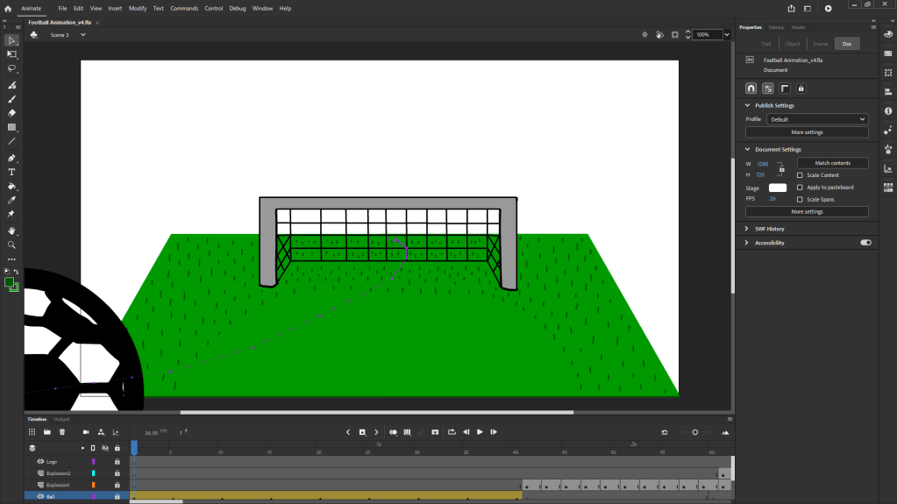The width and height of the screenshot is (897, 504).
Task: Toggle the Accessibility switch
Action: pos(865,243)
